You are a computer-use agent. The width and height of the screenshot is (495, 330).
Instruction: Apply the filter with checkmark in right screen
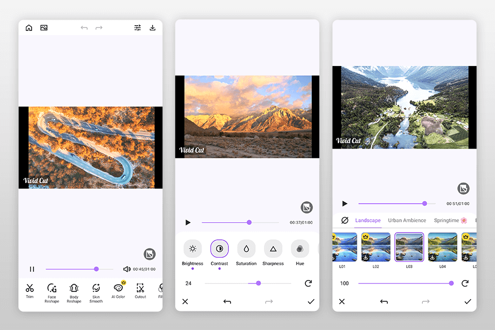tap(468, 302)
